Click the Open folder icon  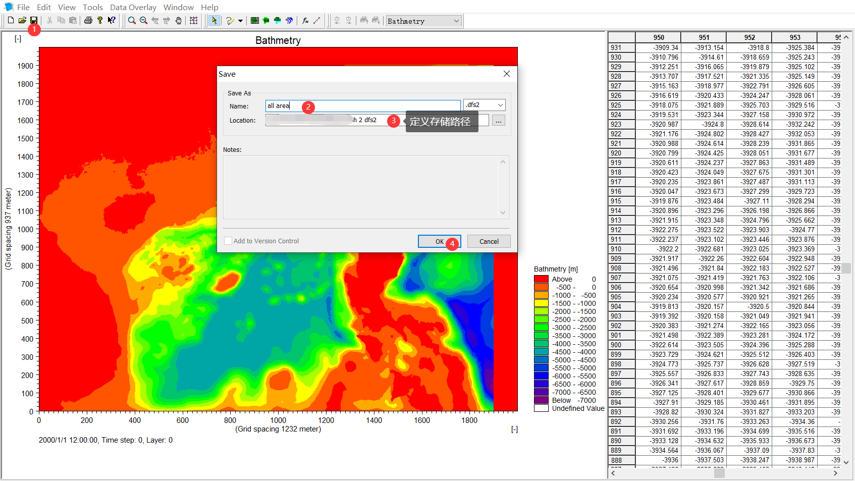click(22, 20)
